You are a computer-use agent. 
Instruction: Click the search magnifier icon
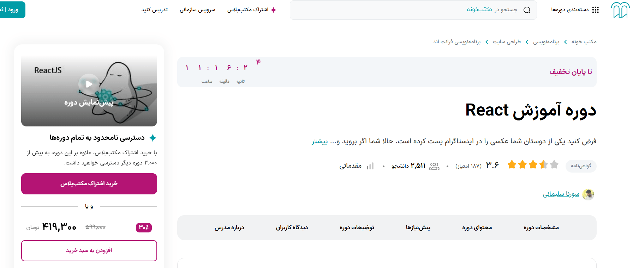tap(527, 10)
